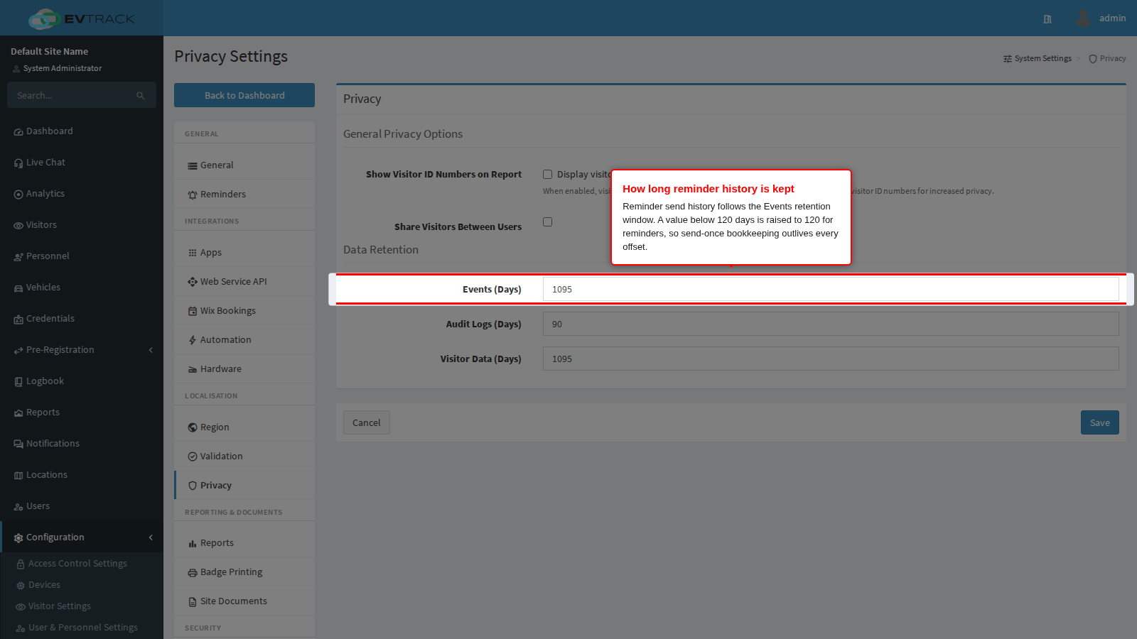Open Users in the sidebar
This screenshot has height=639, width=1137.
click(82, 506)
